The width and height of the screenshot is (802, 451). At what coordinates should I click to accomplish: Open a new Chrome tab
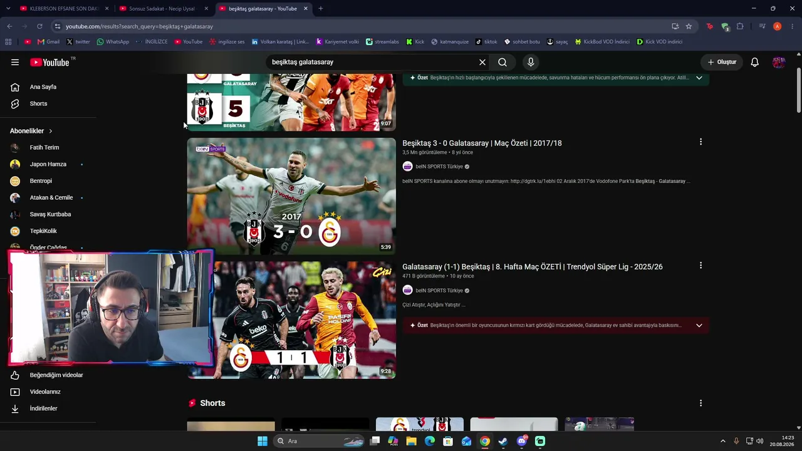click(321, 9)
